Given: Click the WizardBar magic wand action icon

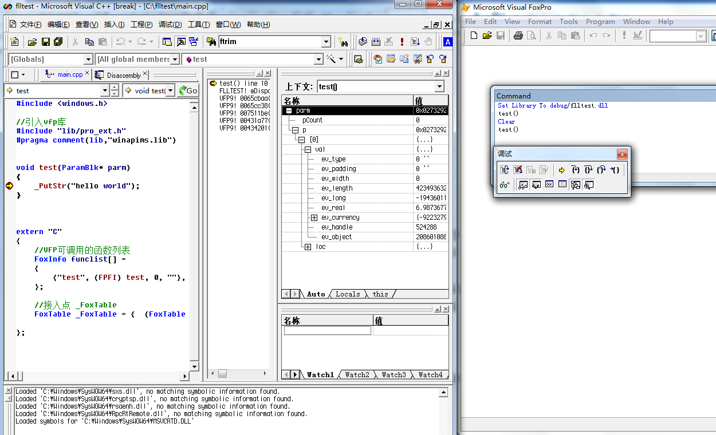Looking at the screenshot, I should (x=331, y=58).
